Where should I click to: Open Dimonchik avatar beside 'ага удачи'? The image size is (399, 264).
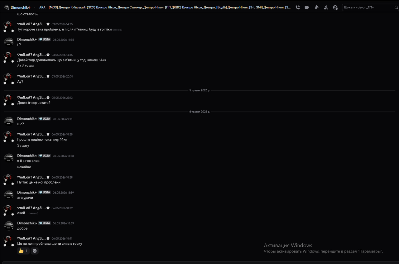[x=9, y=195]
